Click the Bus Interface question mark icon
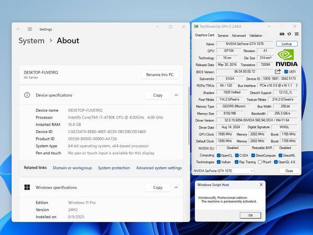 [296, 85]
